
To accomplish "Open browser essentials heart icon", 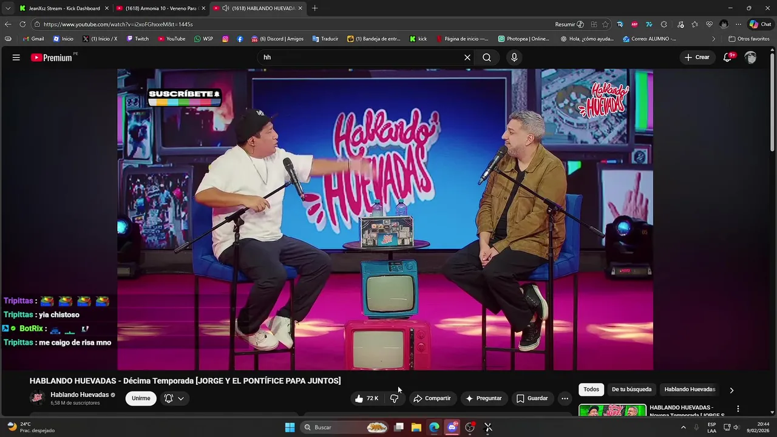I will click(x=709, y=24).
